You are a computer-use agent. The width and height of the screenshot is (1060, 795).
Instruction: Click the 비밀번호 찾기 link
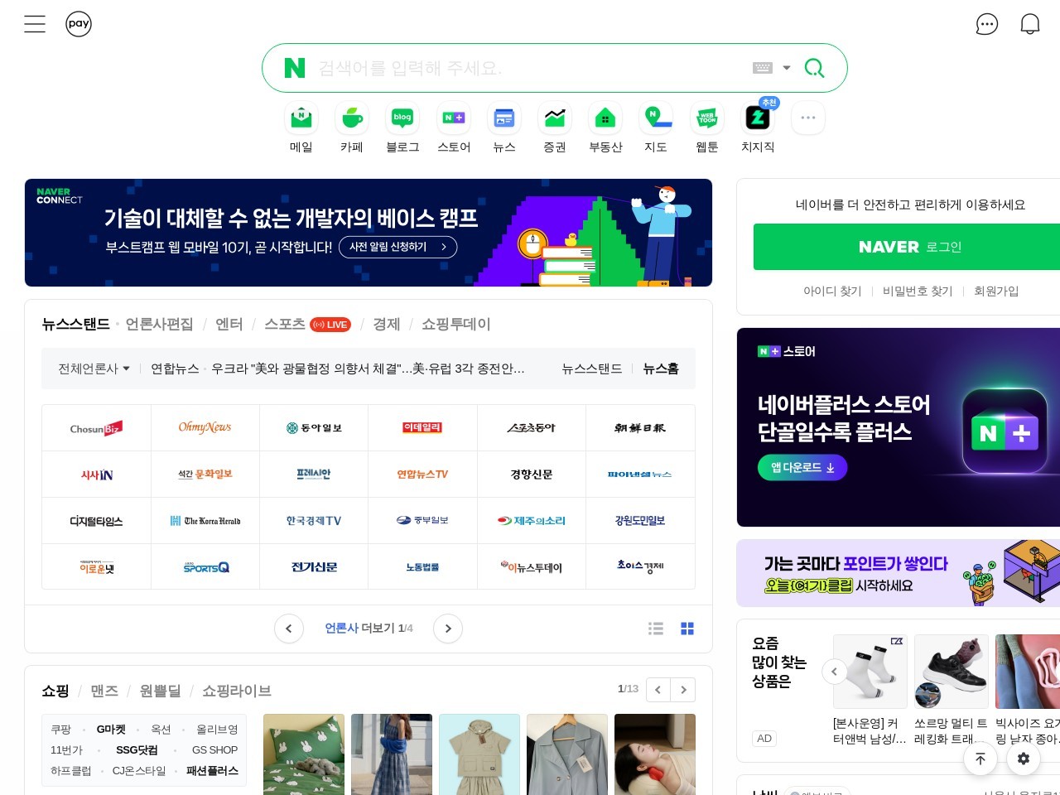point(918,291)
